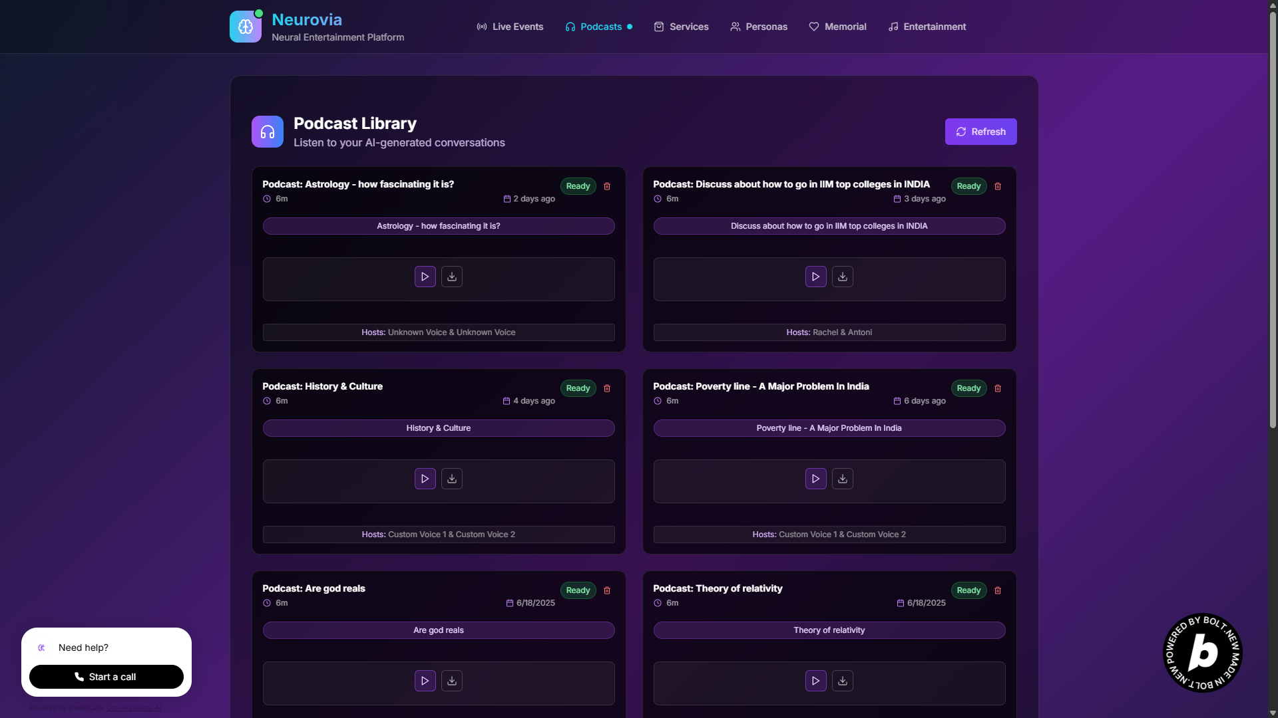
Task: Click the Podcast Library headphones icon
Action: coord(268,132)
